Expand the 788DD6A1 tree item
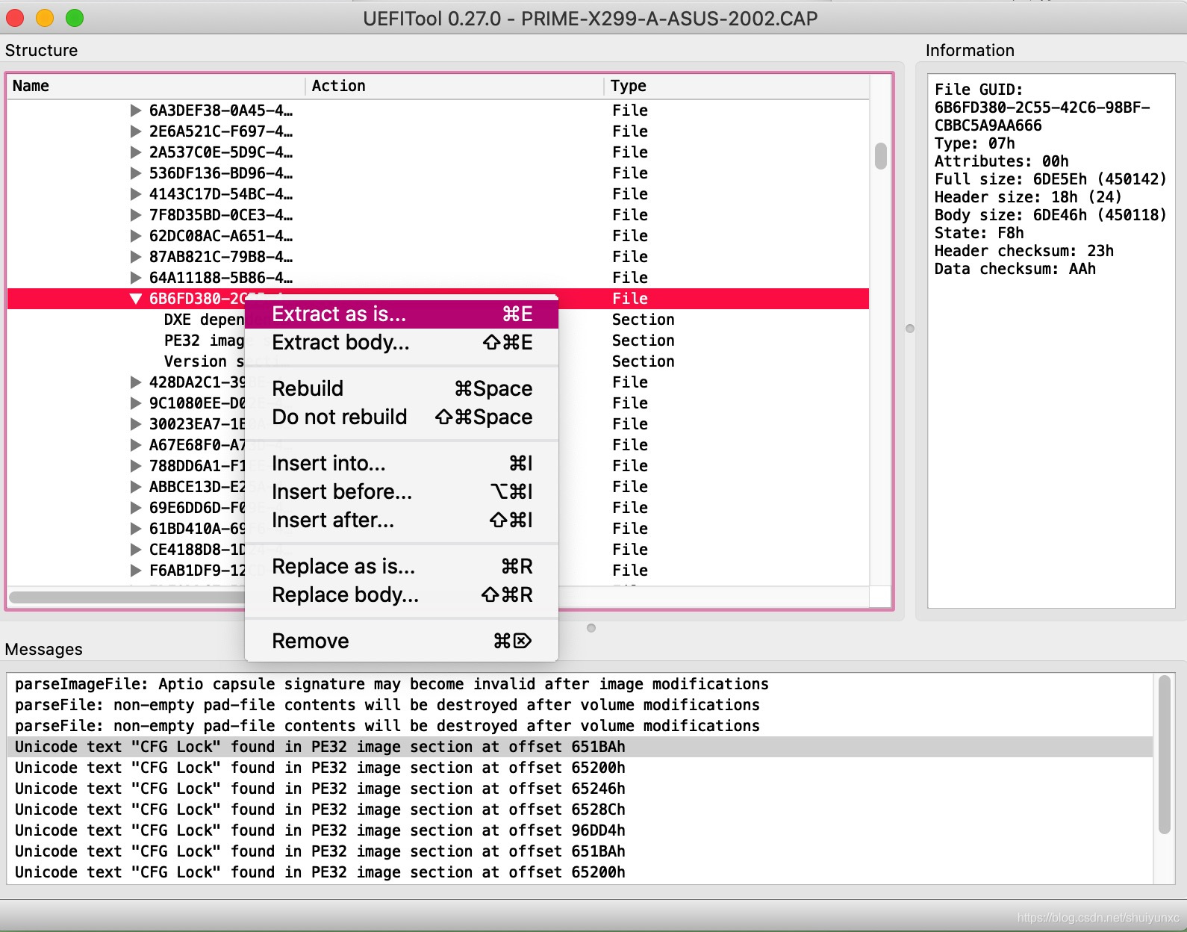The width and height of the screenshot is (1187, 932). [136, 466]
